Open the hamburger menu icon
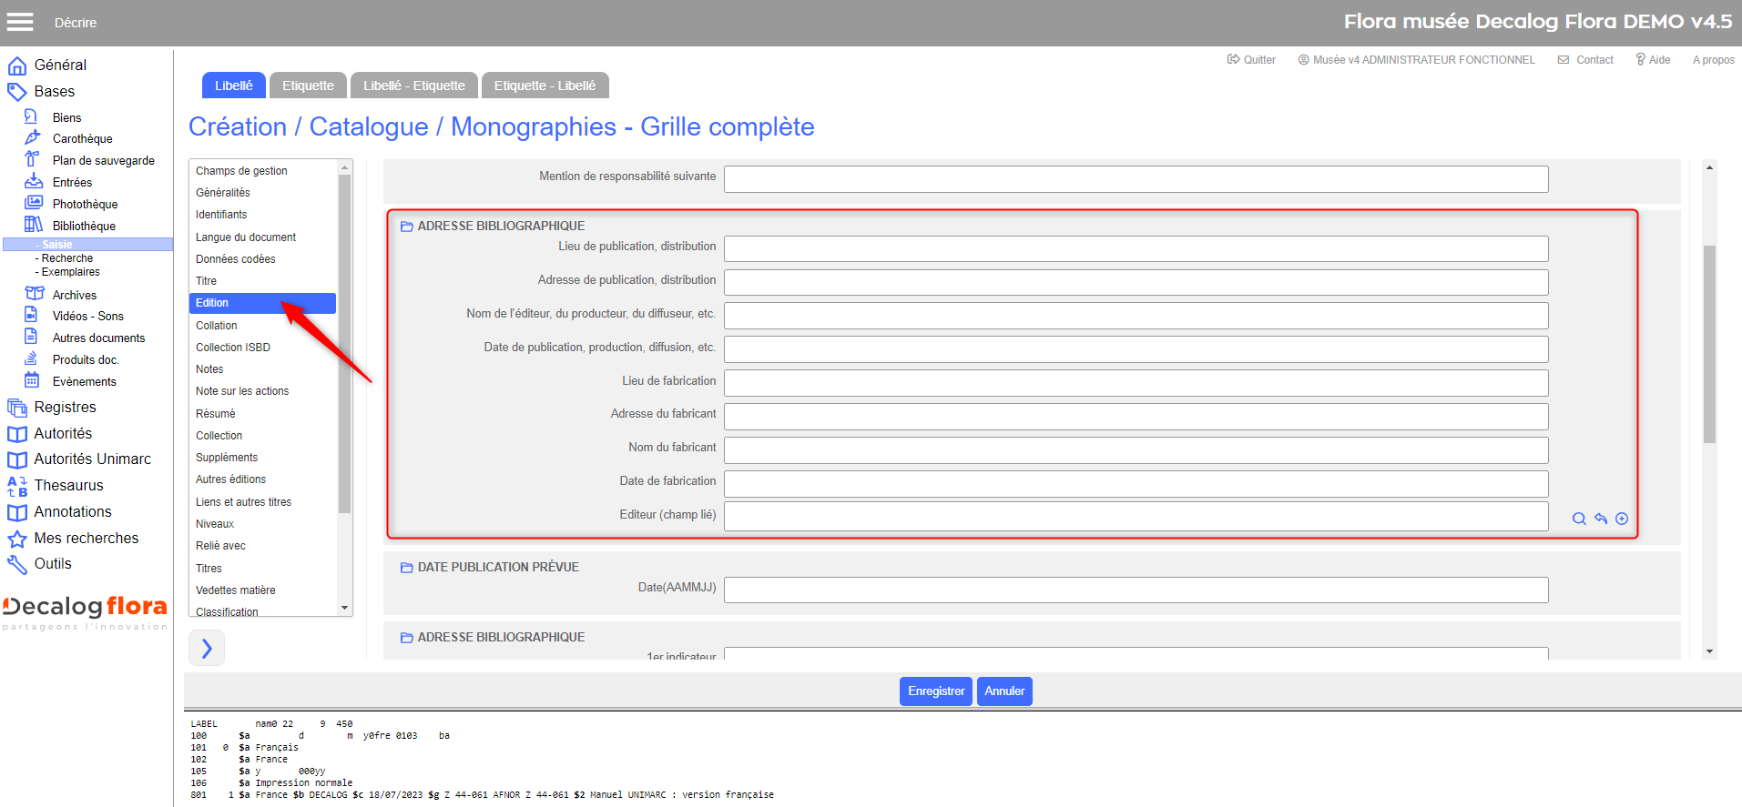 (x=20, y=22)
